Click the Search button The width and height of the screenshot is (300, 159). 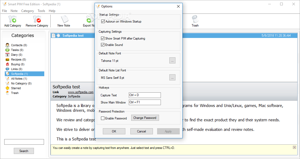24,151
